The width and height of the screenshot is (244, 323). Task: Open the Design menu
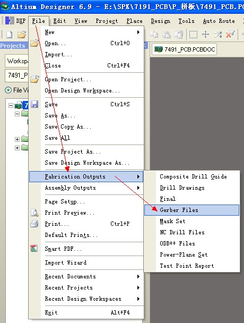pos(161,21)
